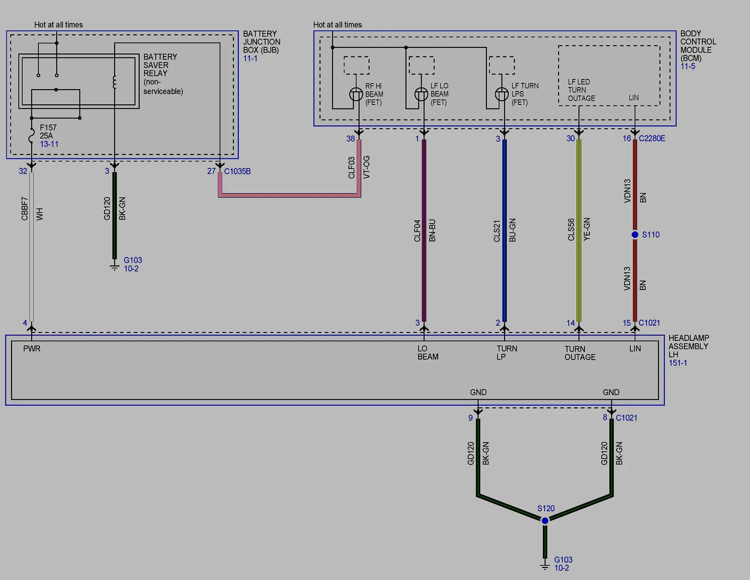Click the RF HI BEAM FET symbol
This screenshot has width=750, height=580.
pos(356,94)
